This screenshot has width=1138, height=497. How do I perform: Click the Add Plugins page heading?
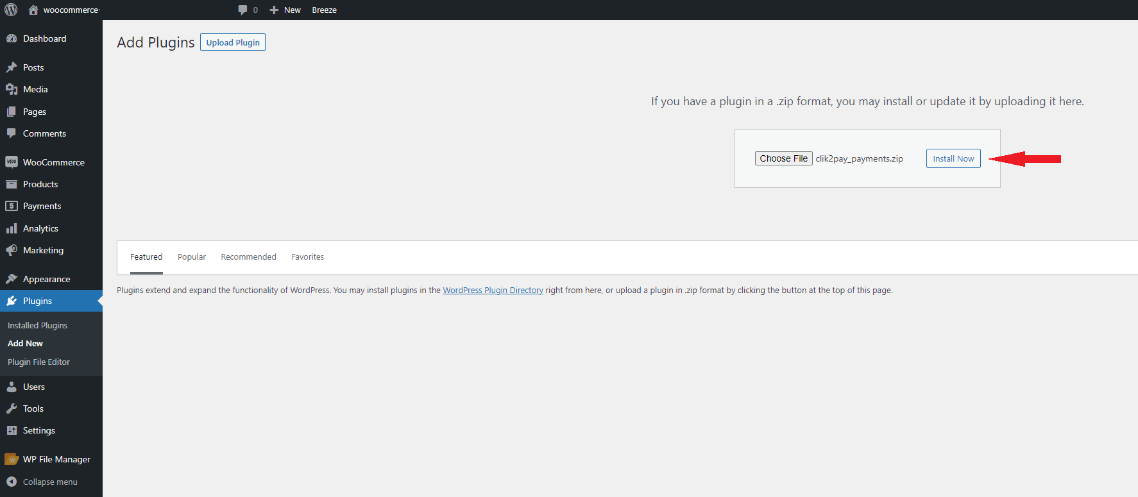pyautogui.click(x=156, y=42)
